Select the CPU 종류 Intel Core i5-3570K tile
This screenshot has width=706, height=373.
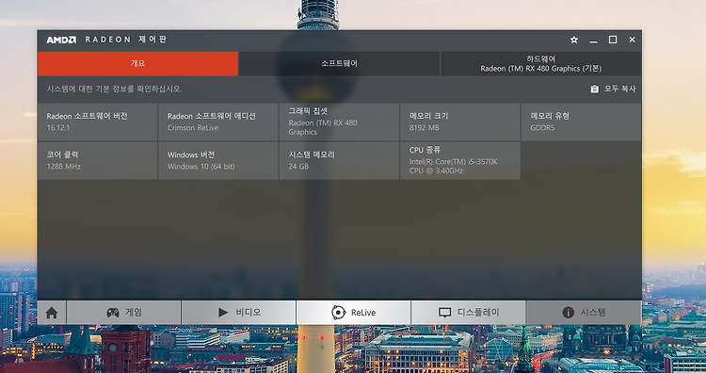(460, 161)
